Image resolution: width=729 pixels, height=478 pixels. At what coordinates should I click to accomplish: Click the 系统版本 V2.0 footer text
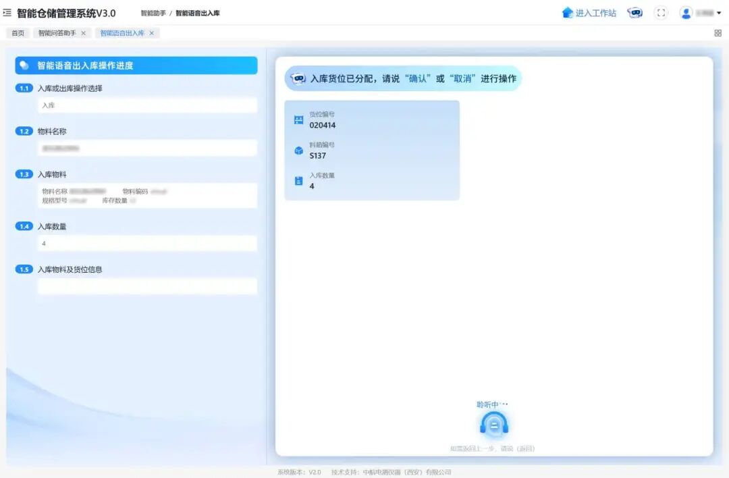click(x=299, y=472)
